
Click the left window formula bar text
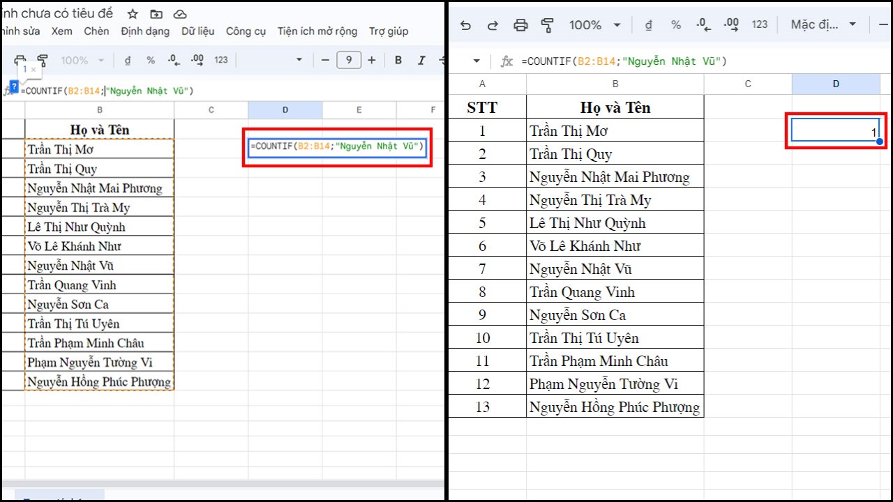click(107, 91)
